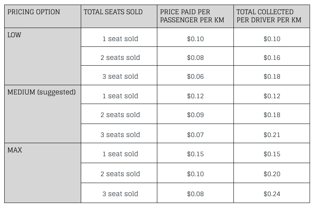The height and width of the screenshot is (208, 315).
Task: Click the PRICE PAID PER PASSENGER PER KM header
Action: 195,16
